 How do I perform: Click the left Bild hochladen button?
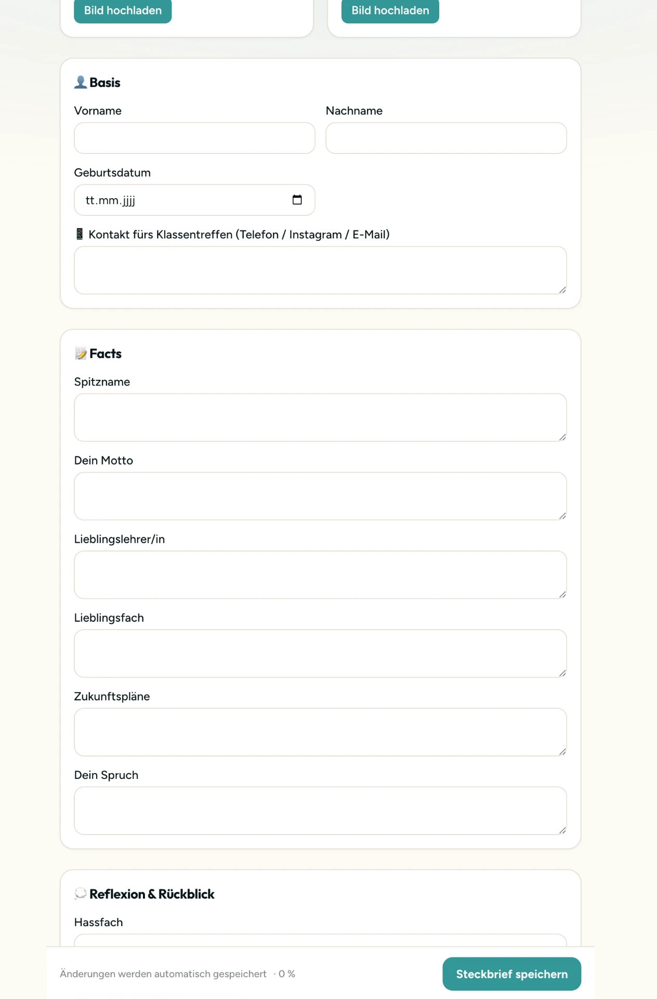123,11
